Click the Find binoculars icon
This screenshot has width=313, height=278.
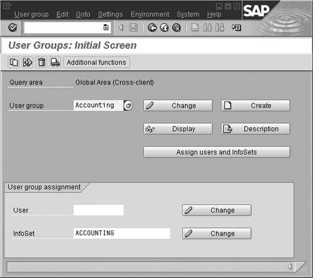pos(207,28)
